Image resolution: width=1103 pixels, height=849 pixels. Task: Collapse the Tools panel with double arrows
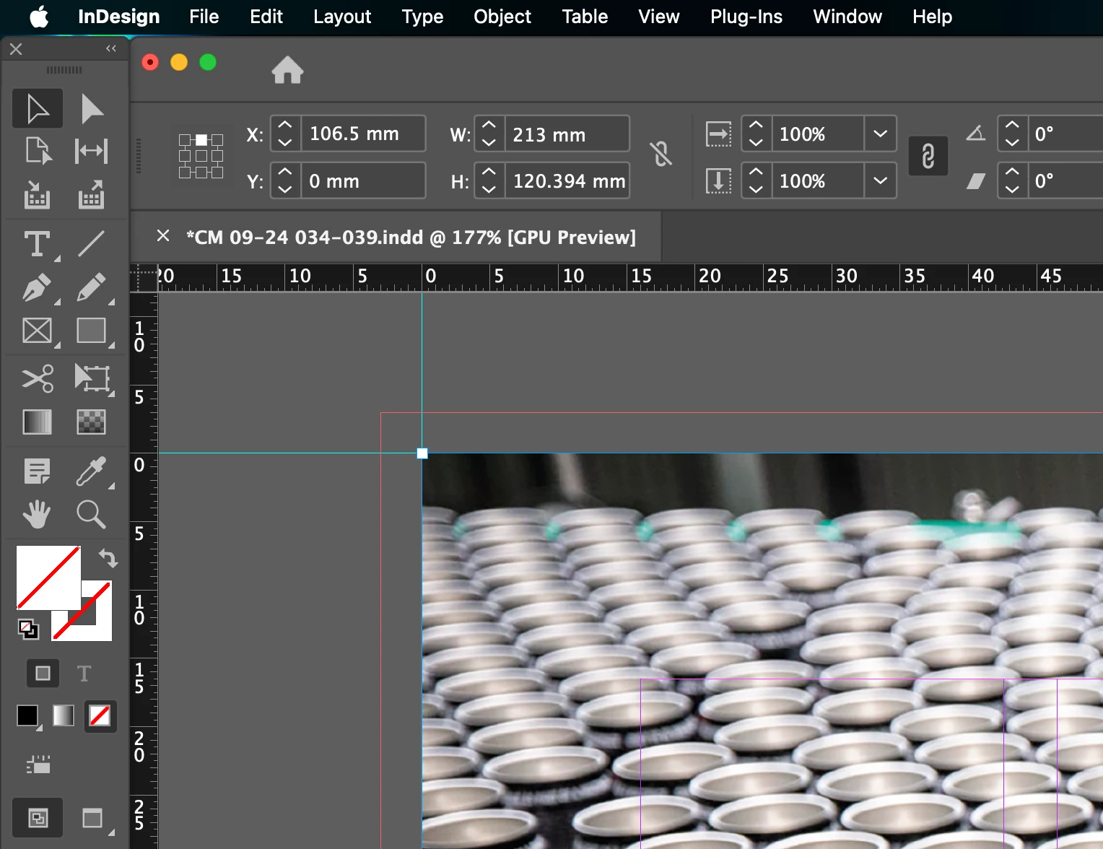[x=111, y=48]
